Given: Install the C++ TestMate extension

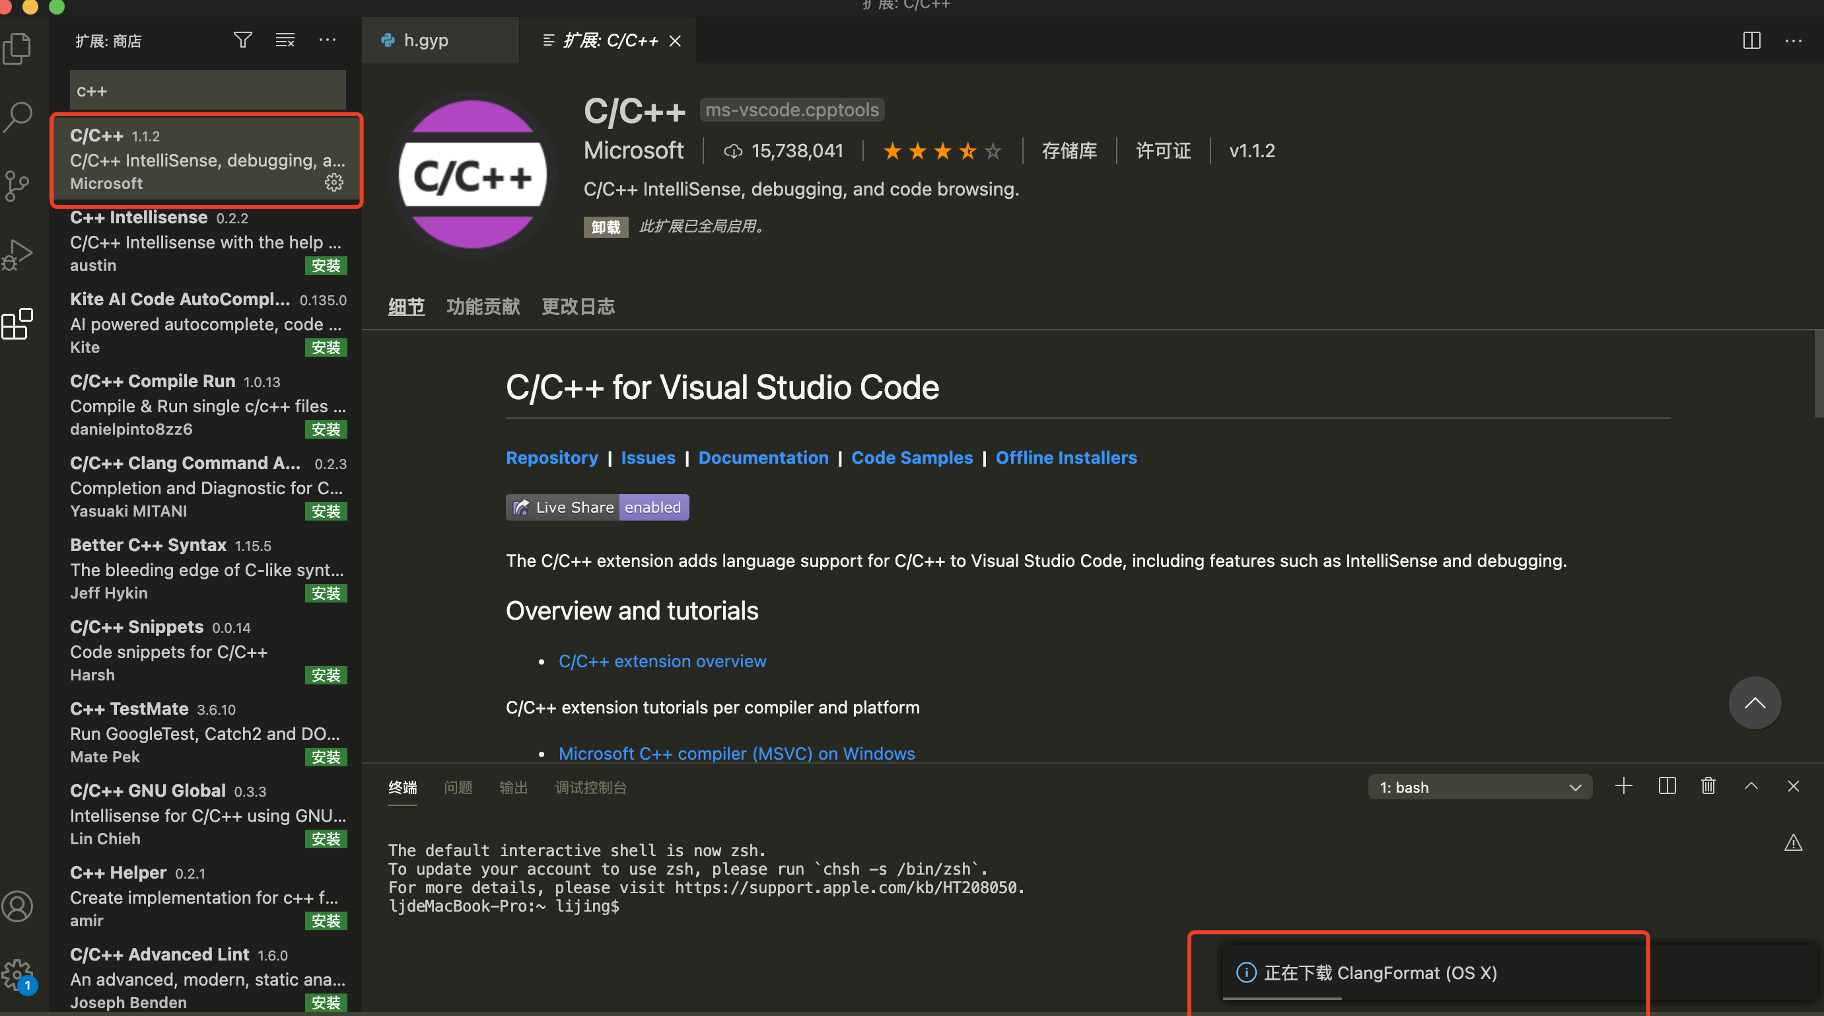Looking at the screenshot, I should [x=326, y=758].
